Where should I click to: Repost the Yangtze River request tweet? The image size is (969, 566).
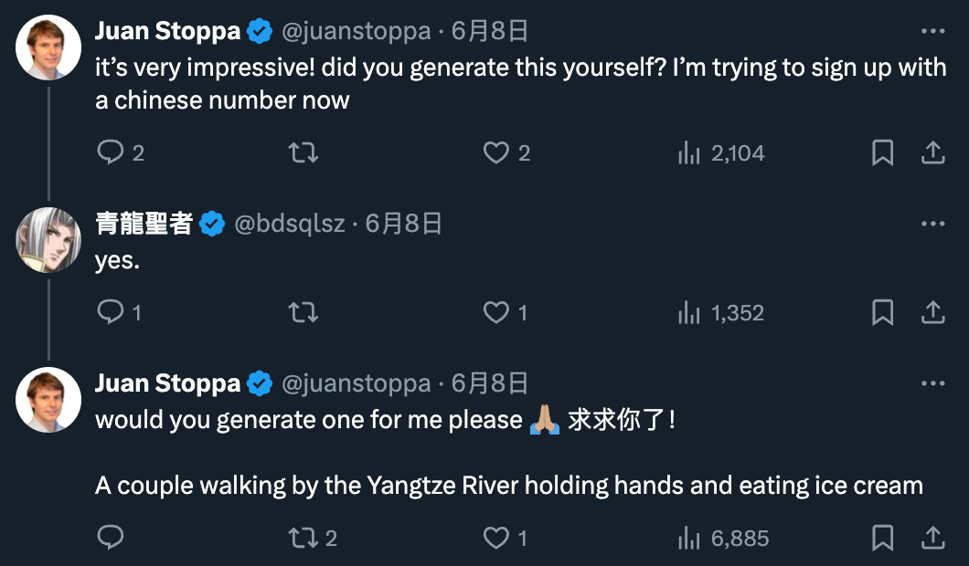click(x=303, y=538)
